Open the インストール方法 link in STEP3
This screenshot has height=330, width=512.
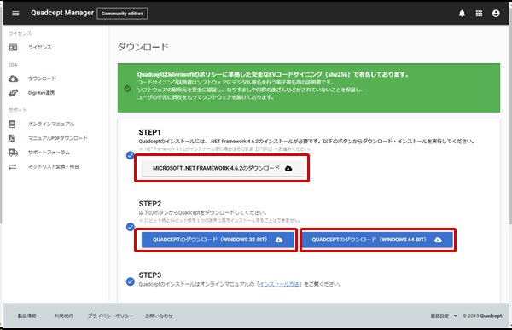pyautogui.click(x=279, y=284)
